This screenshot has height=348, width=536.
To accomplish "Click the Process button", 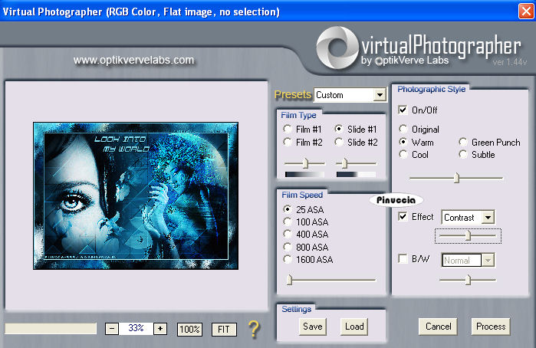I will point(491,327).
